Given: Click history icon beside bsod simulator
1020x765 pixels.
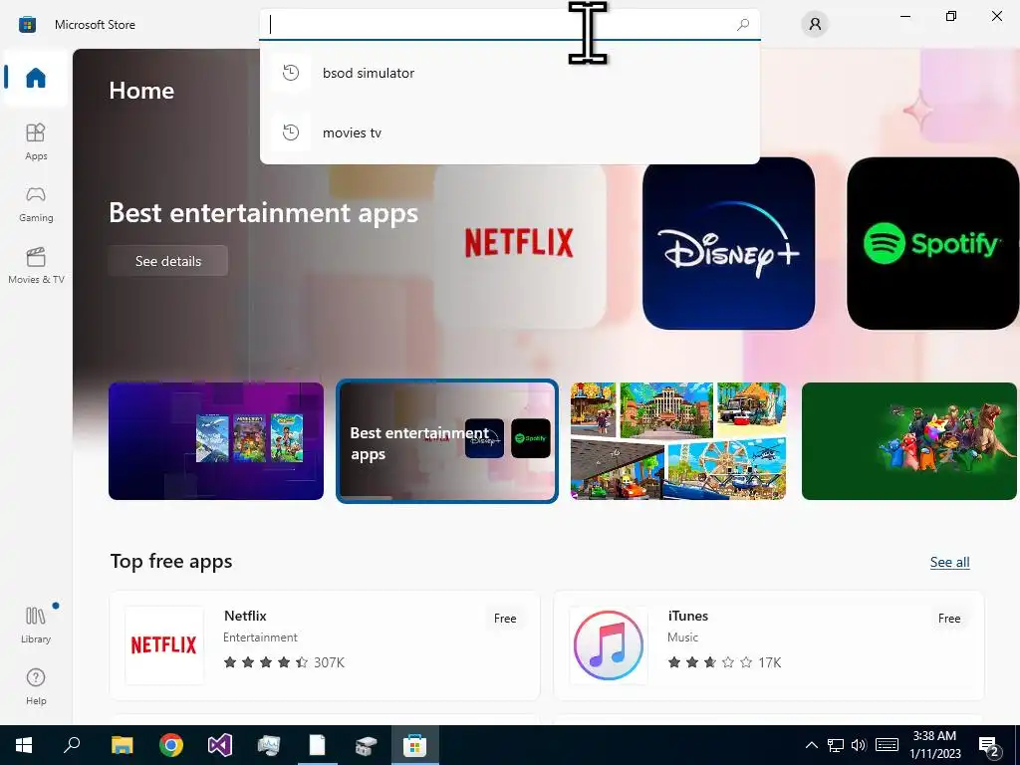Looking at the screenshot, I should [291, 73].
